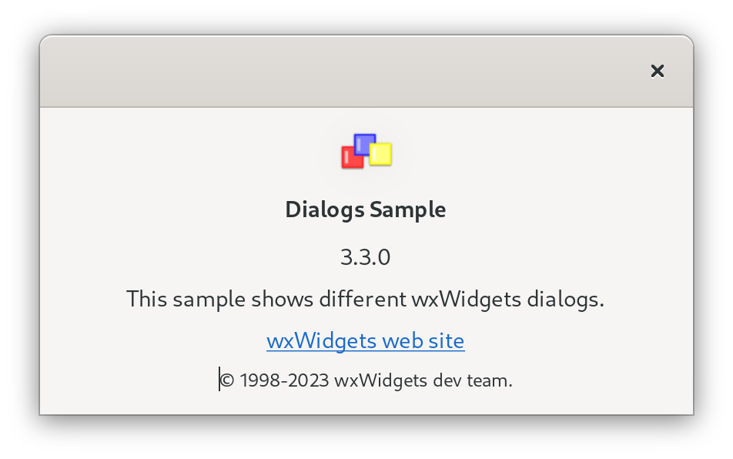Click the version number 3.3.0

[x=365, y=257]
